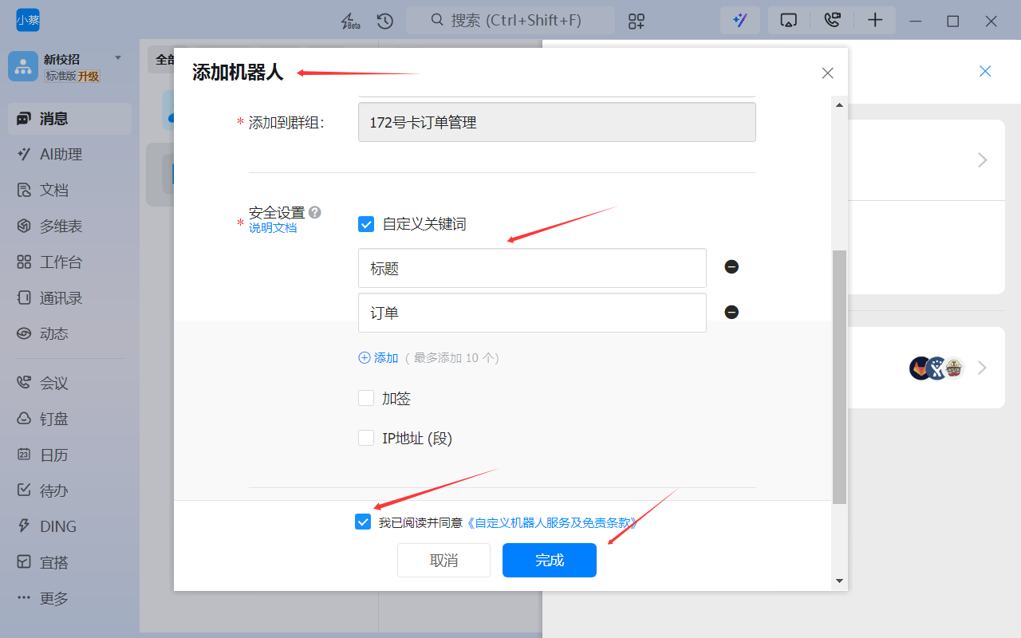
Task: Open 多维表 in the sidebar
Action: click(x=69, y=226)
